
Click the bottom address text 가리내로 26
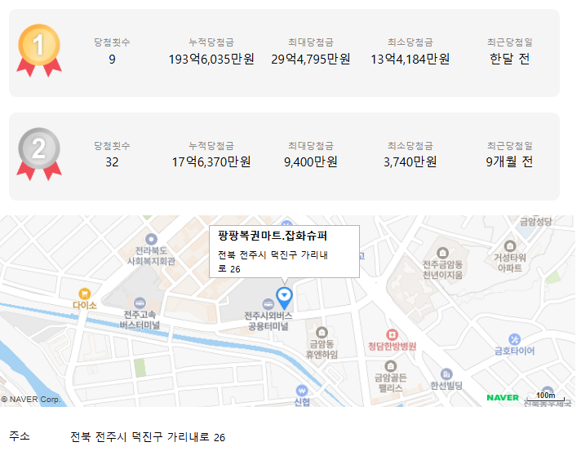[x=196, y=437]
